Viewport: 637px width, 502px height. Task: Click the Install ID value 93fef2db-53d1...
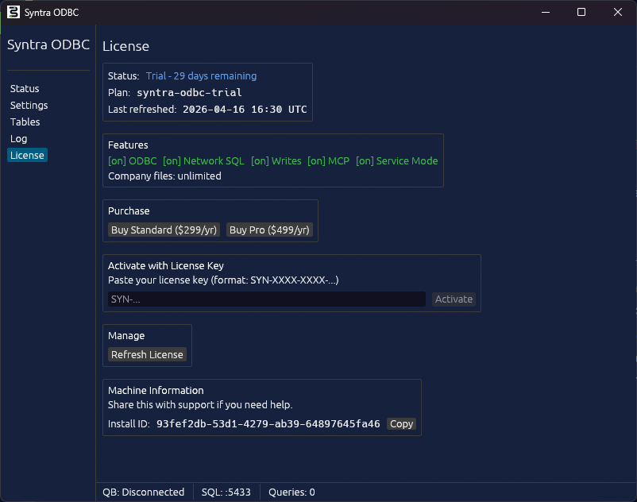(x=268, y=424)
